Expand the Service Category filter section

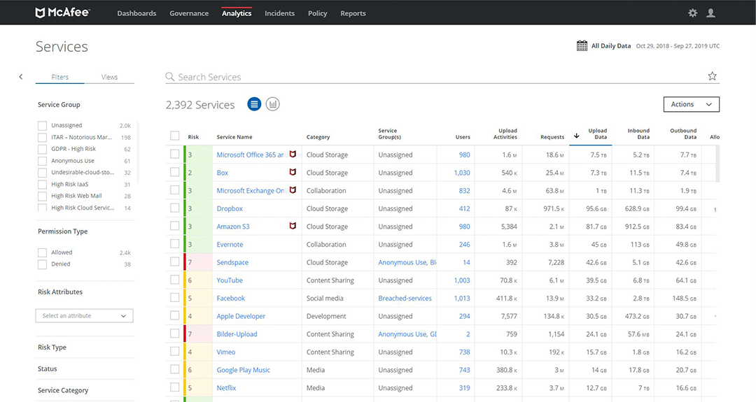tap(63, 390)
